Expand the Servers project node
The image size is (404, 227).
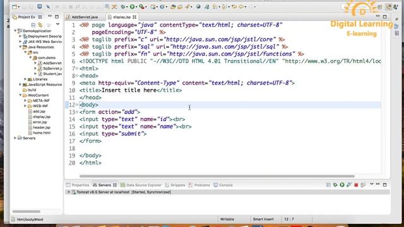click(15, 138)
